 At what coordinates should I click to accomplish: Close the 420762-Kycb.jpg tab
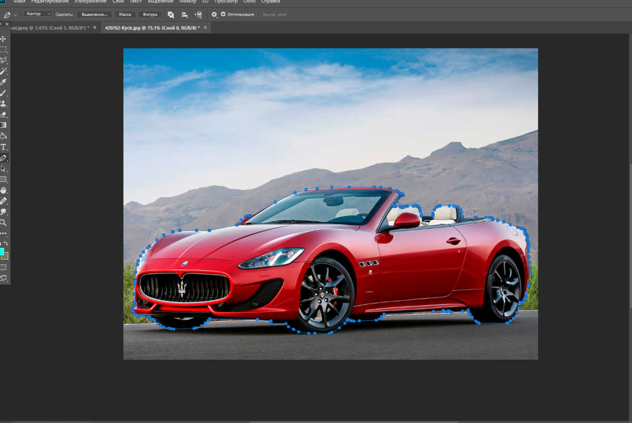click(205, 27)
